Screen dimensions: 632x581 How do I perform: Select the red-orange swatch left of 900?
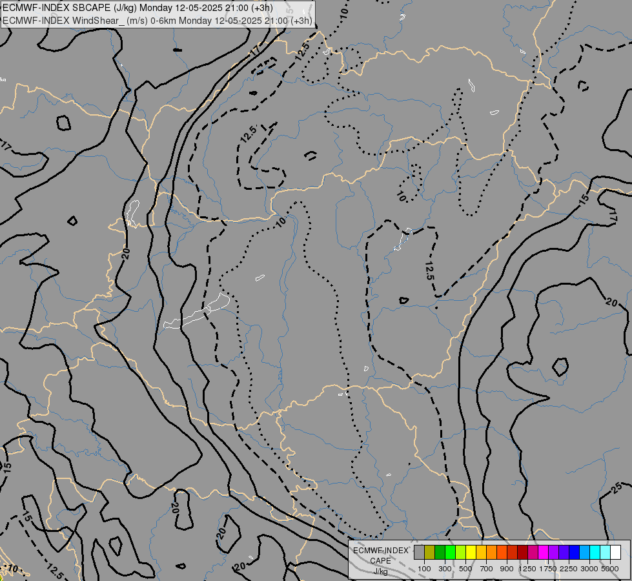pos(502,552)
